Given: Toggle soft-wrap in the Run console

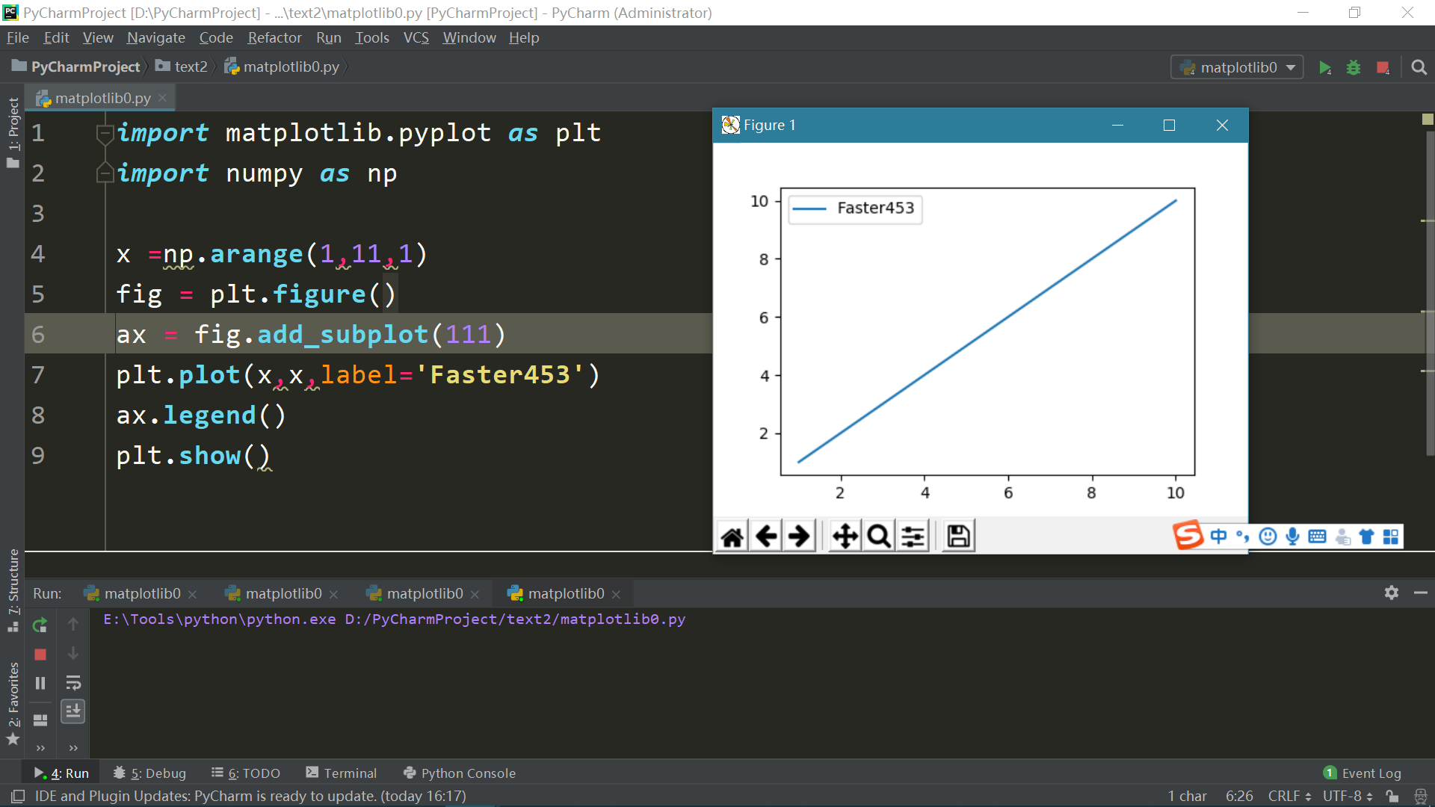Looking at the screenshot, I should (x=73, y=683).
